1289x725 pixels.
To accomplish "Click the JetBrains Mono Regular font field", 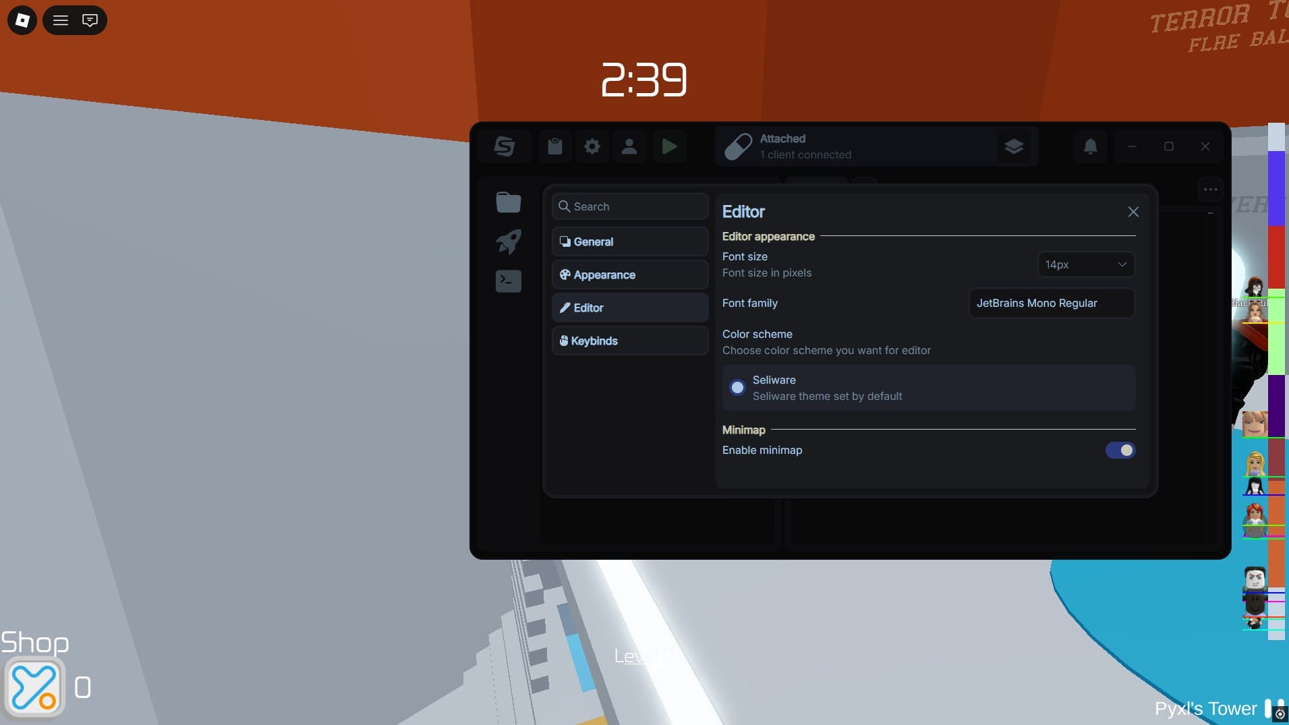I will click(x=1052, y=303).
